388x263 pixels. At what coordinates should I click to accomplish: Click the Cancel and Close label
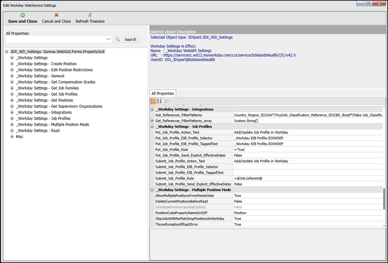coord(56,21)
